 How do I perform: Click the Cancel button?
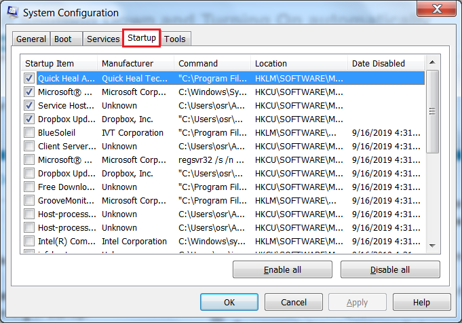(x=294, y=302)
